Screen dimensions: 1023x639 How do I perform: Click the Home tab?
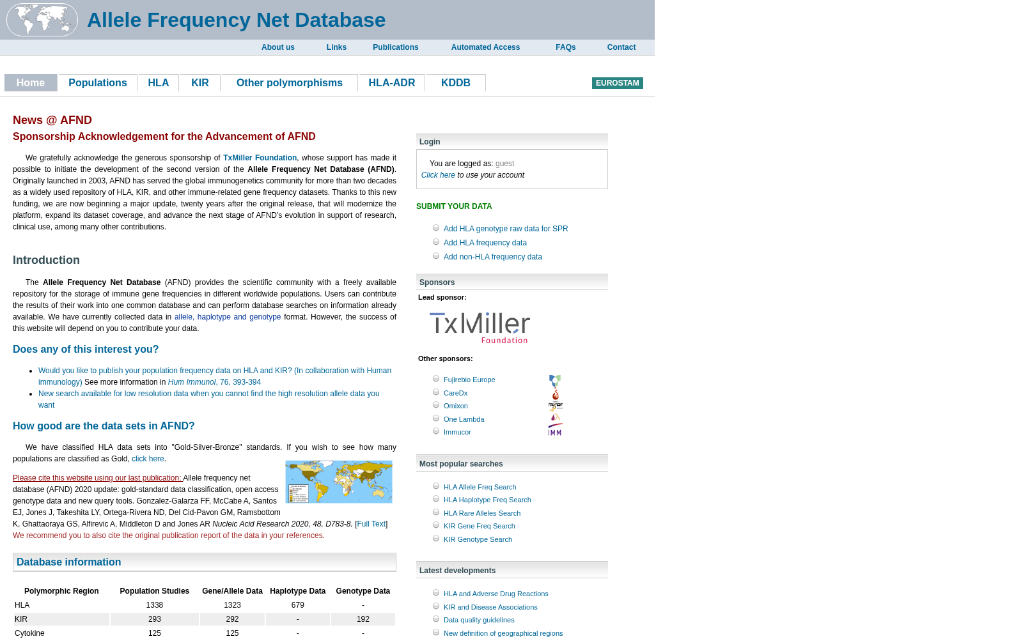[31, 83]
